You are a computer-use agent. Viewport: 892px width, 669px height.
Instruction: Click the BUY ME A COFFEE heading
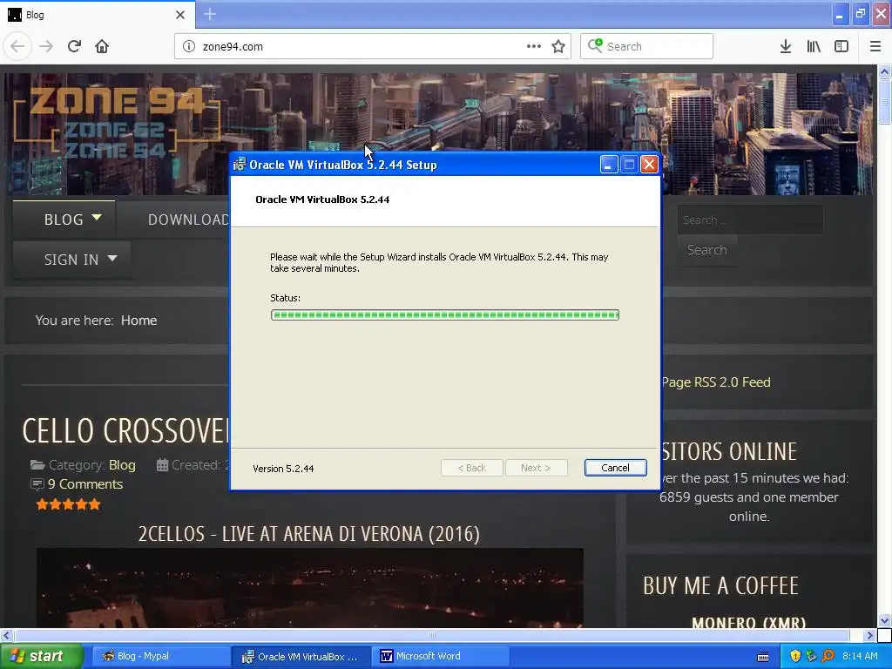coord(720,585)
